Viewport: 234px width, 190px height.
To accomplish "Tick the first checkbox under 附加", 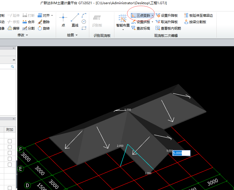I will [x=10, y=141].
